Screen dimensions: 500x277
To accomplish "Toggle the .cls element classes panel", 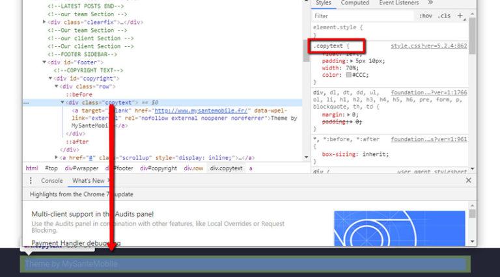I will coord(444,16).
